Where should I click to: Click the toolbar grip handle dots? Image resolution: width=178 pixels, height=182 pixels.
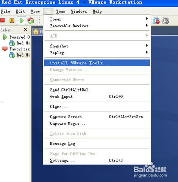pyautogui.click(x=39, y=20)
